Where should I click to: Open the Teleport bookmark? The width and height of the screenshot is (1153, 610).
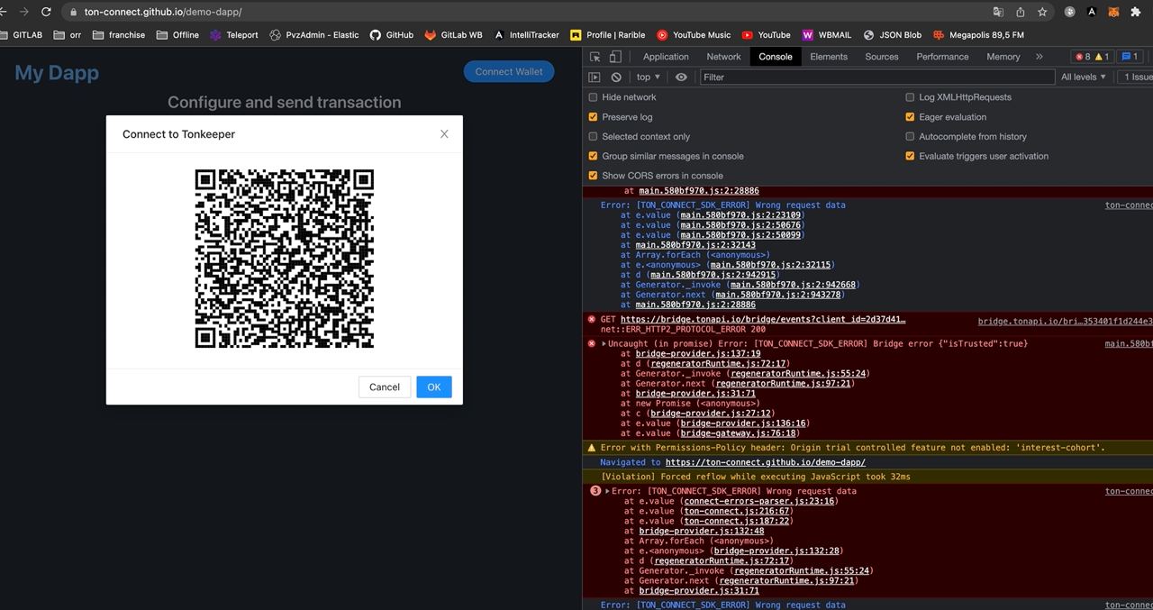[233, 35]
